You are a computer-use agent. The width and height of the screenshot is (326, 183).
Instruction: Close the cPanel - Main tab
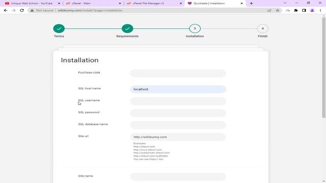coord(120,4)
